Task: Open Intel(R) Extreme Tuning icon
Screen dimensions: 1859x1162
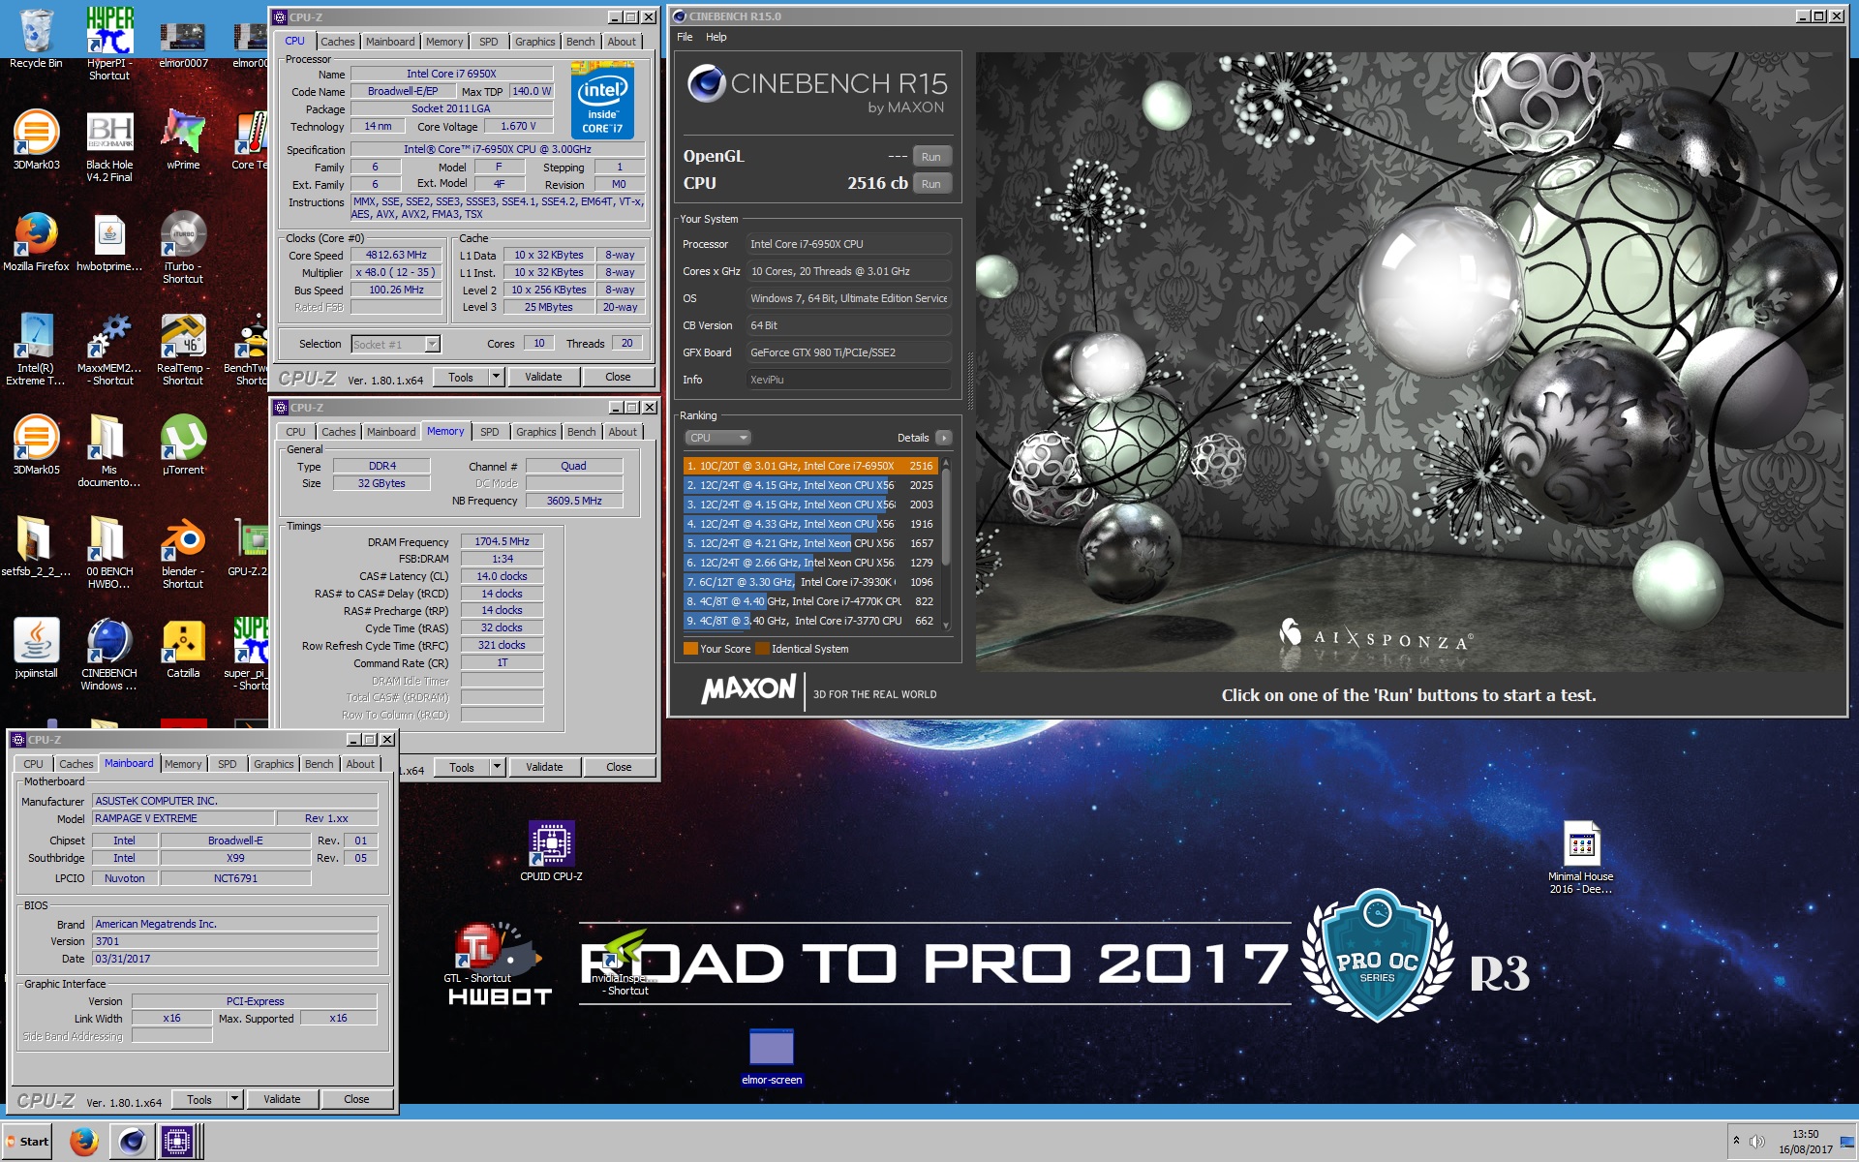Action: click(36, 348)
